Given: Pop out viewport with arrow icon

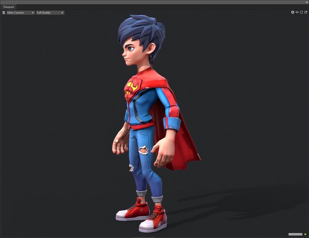Looking at the screenshot, I should (306, 12).
